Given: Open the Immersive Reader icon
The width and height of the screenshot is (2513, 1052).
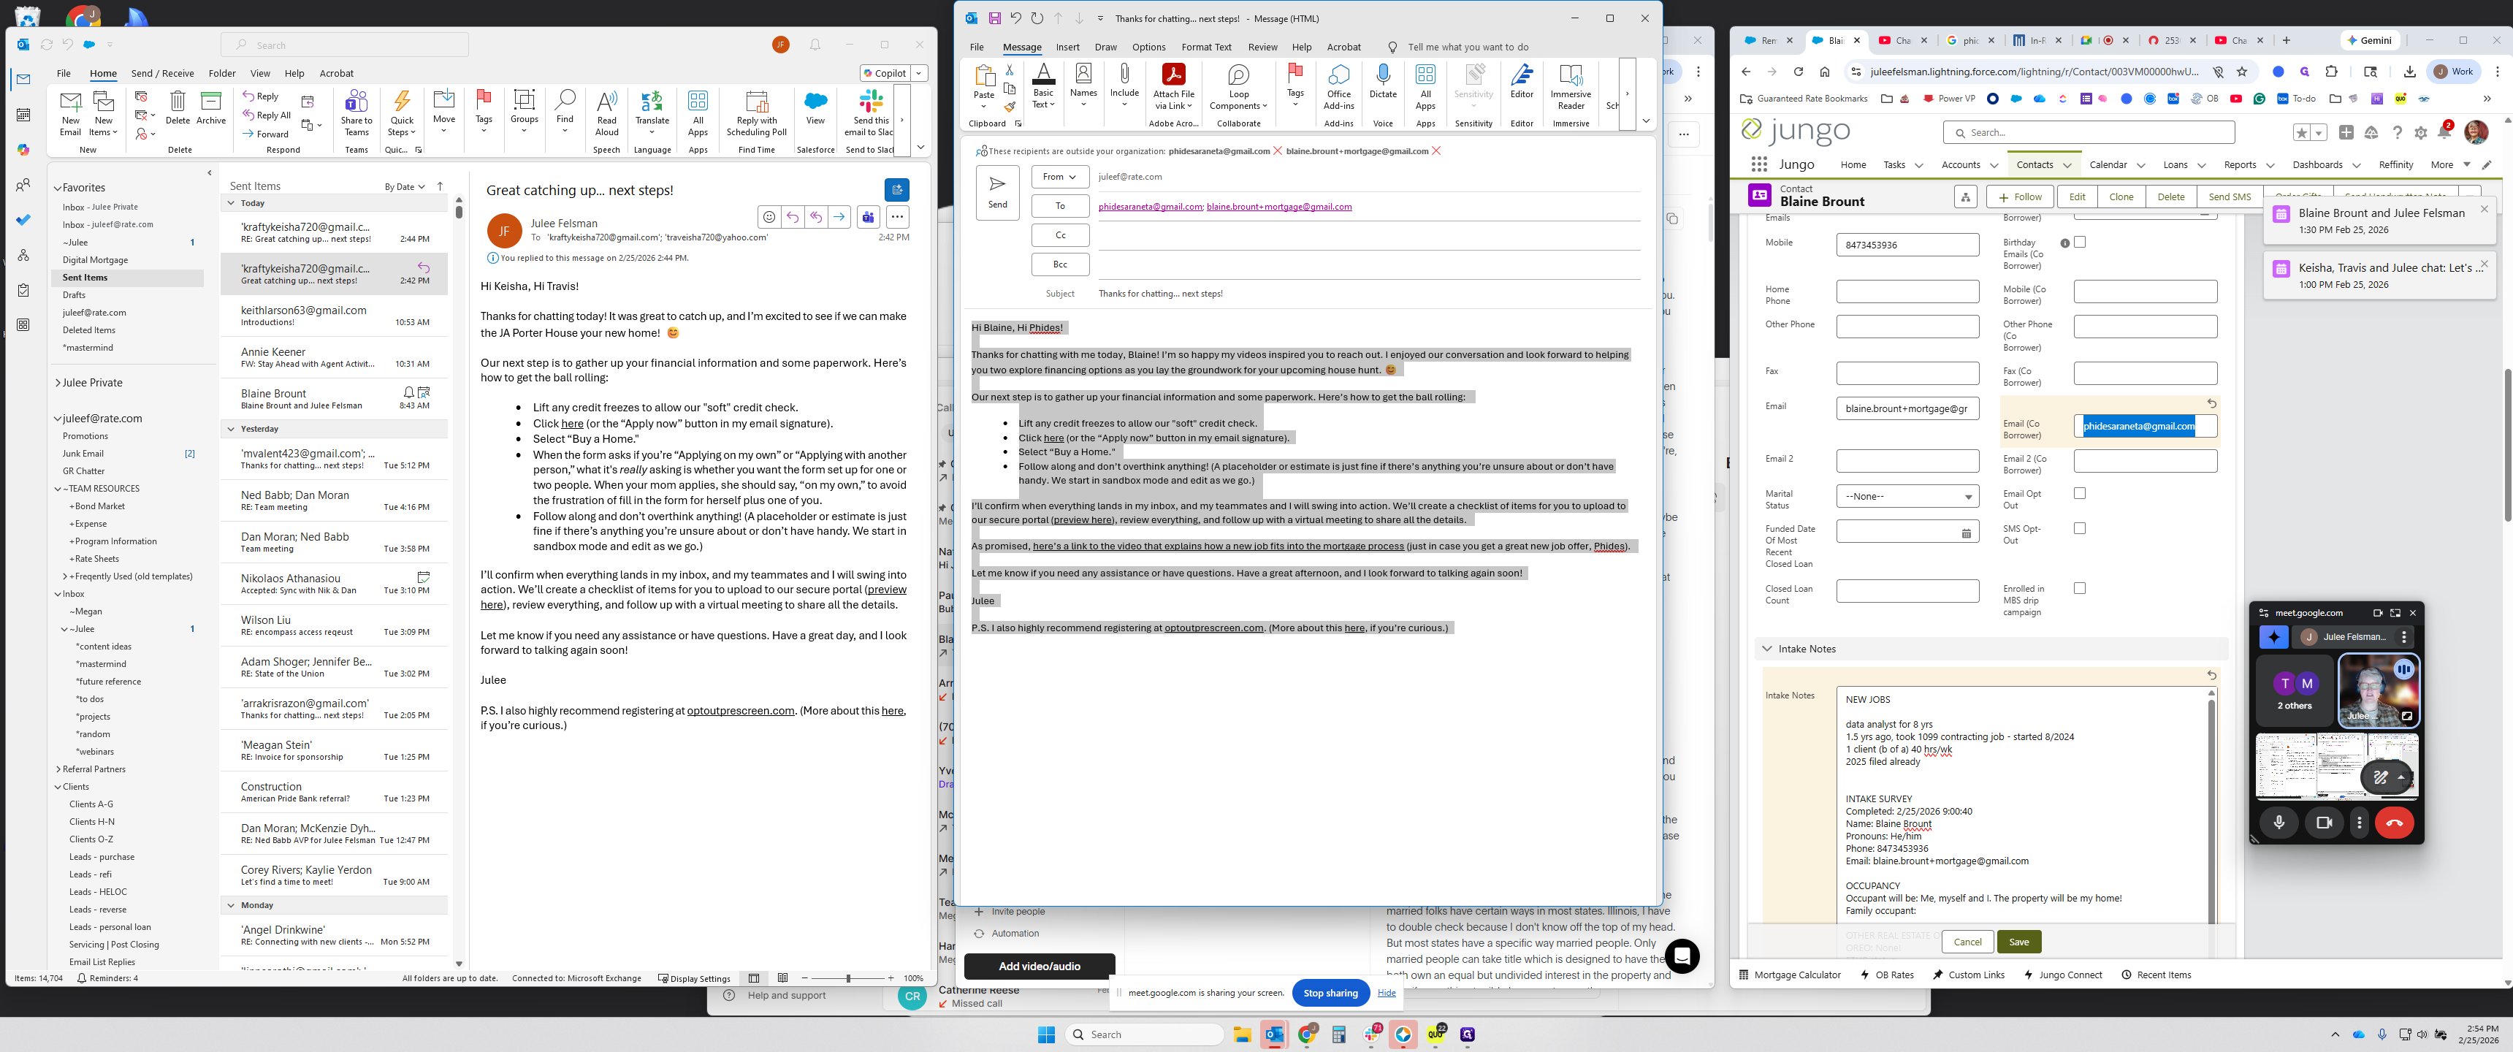Looking at the screenshot, I should coord(1571,75).
